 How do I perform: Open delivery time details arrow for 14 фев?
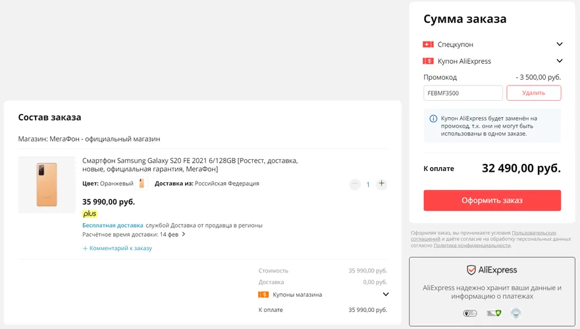coord(184,234)
